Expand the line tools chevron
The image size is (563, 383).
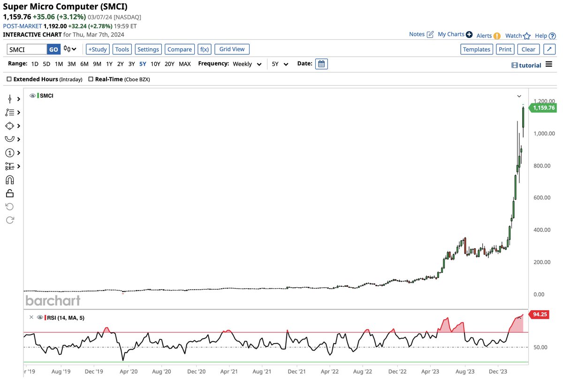tap(18, 99)
